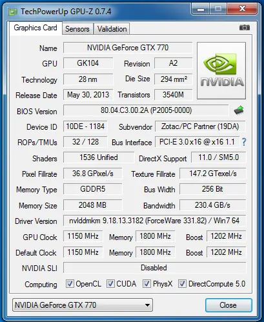Select the Graphics Card tab
Screen dimensions: 264x322
point(36,28)
